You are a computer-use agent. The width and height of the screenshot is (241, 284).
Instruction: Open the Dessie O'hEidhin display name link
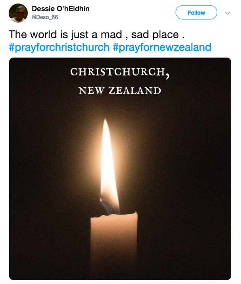[61, 9]
